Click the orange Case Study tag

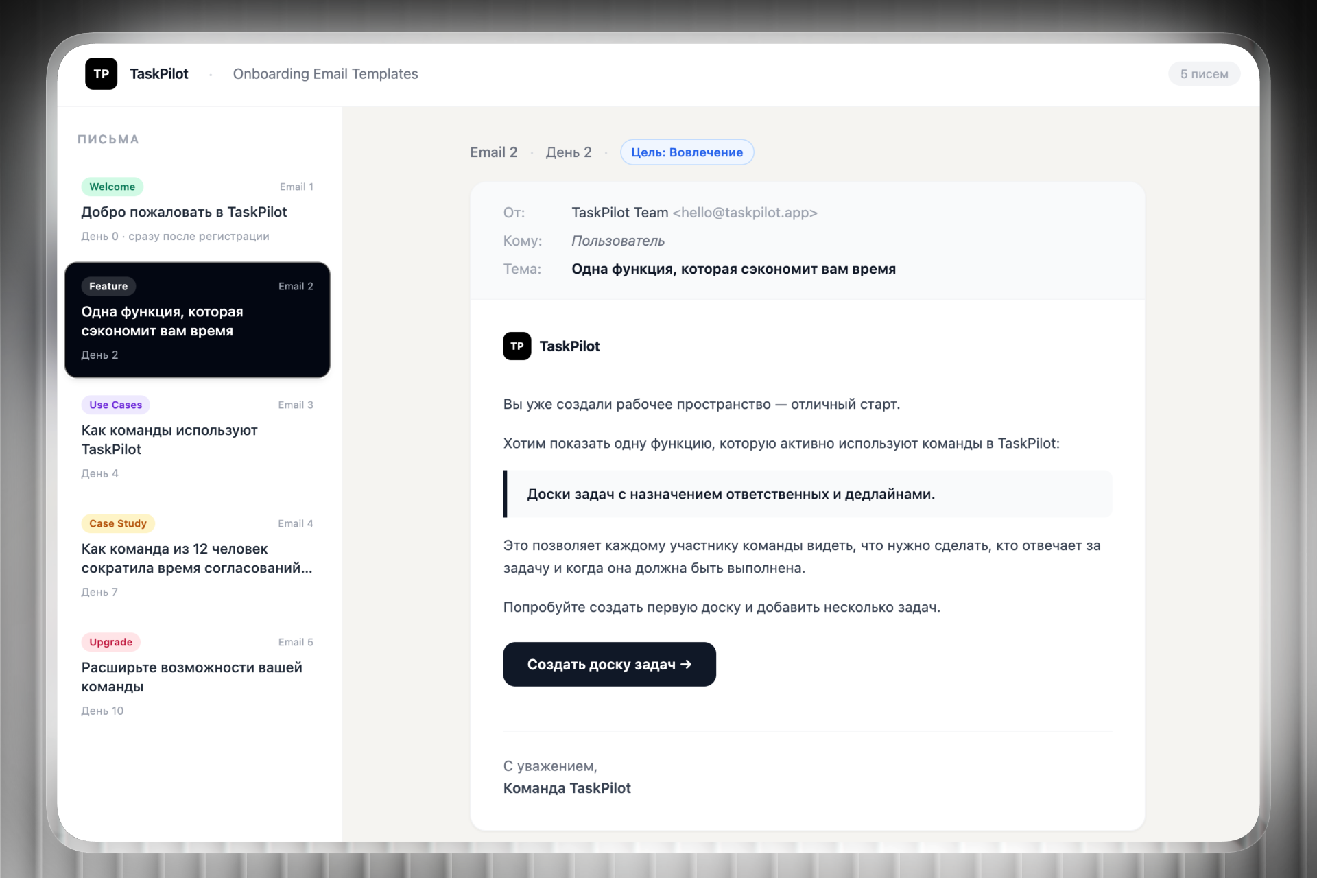pos(118,523)
